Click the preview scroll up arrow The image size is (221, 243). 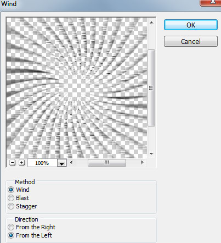click(151, 23)
